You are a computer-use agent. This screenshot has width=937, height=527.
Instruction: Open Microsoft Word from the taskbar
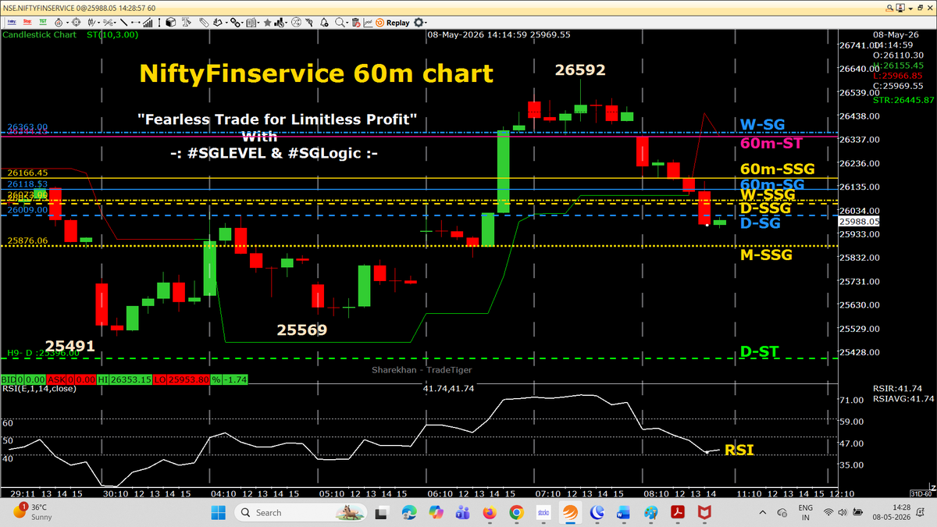point(623,512)
